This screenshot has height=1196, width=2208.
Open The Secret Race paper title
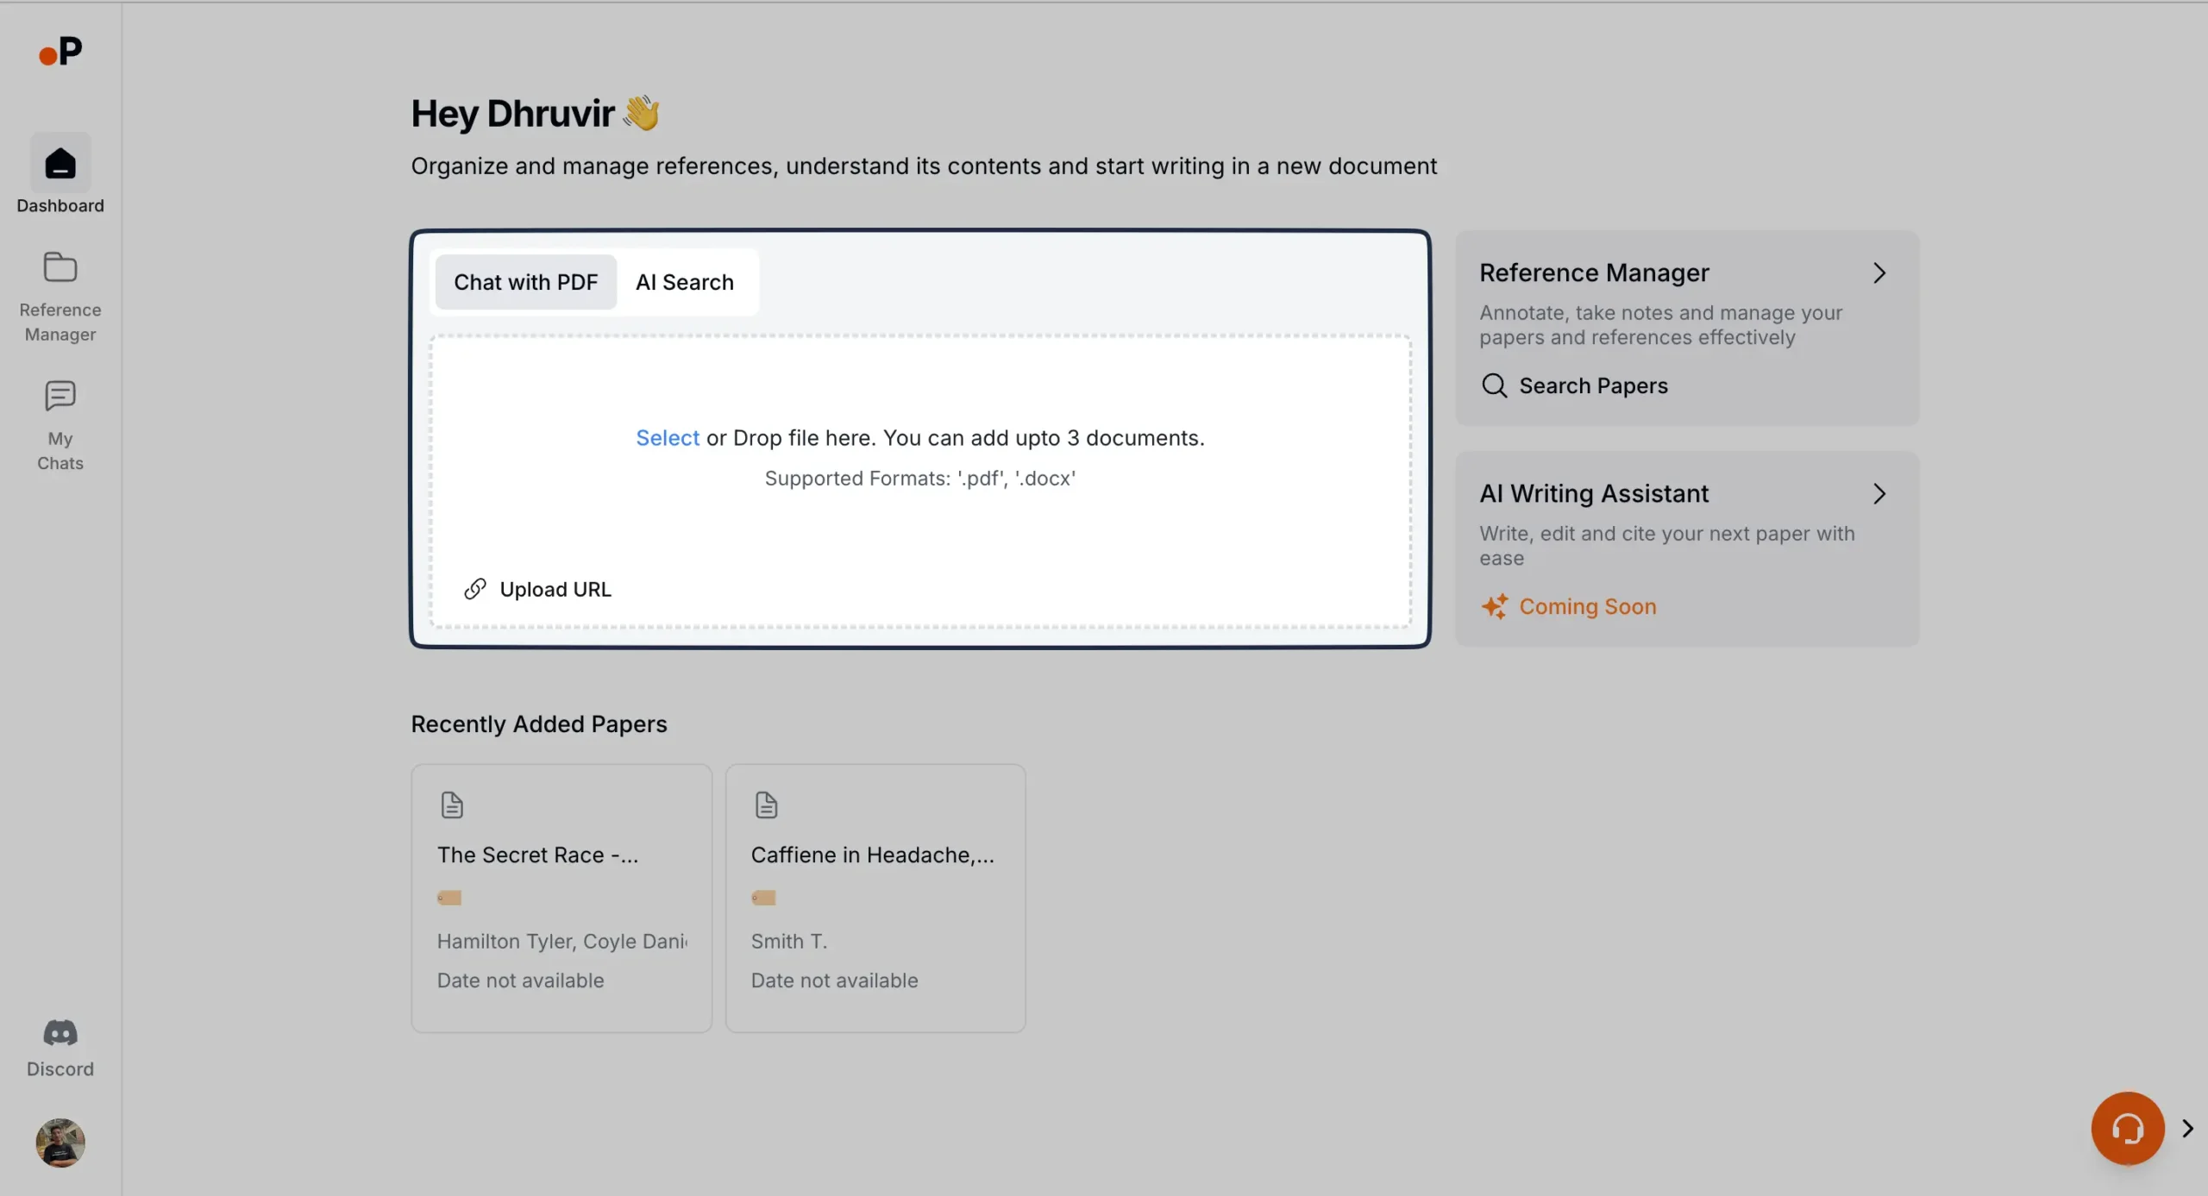[x=538, y=855]
